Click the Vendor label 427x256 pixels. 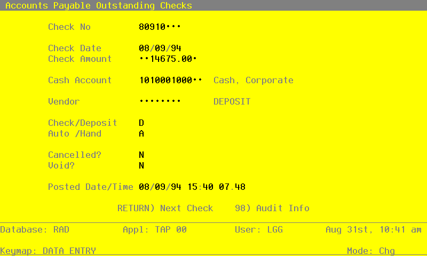pyautogui.click(x=64, y=101)
